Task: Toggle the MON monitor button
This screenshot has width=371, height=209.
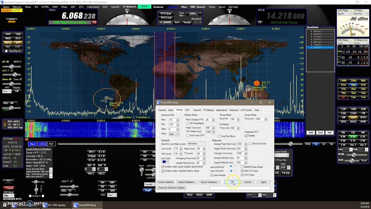Action: [x=8, y=34]
